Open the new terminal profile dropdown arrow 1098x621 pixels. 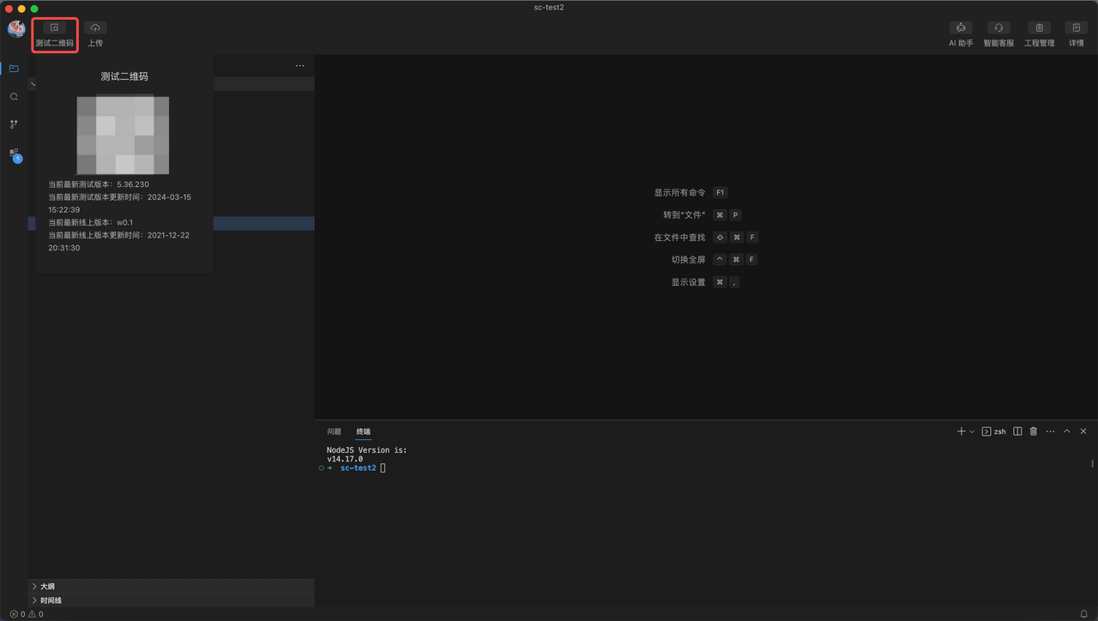pos(972,431)
